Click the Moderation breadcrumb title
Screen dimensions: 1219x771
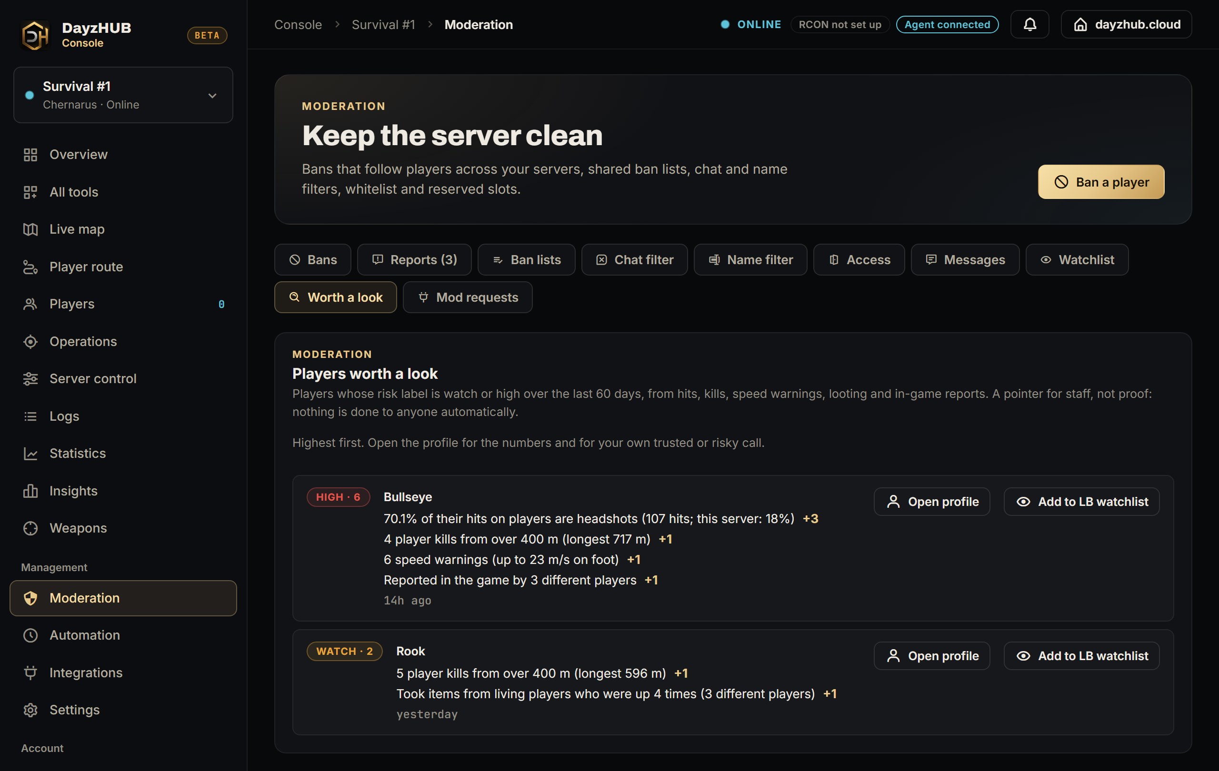pyautogui.click(x=479, y=24)
